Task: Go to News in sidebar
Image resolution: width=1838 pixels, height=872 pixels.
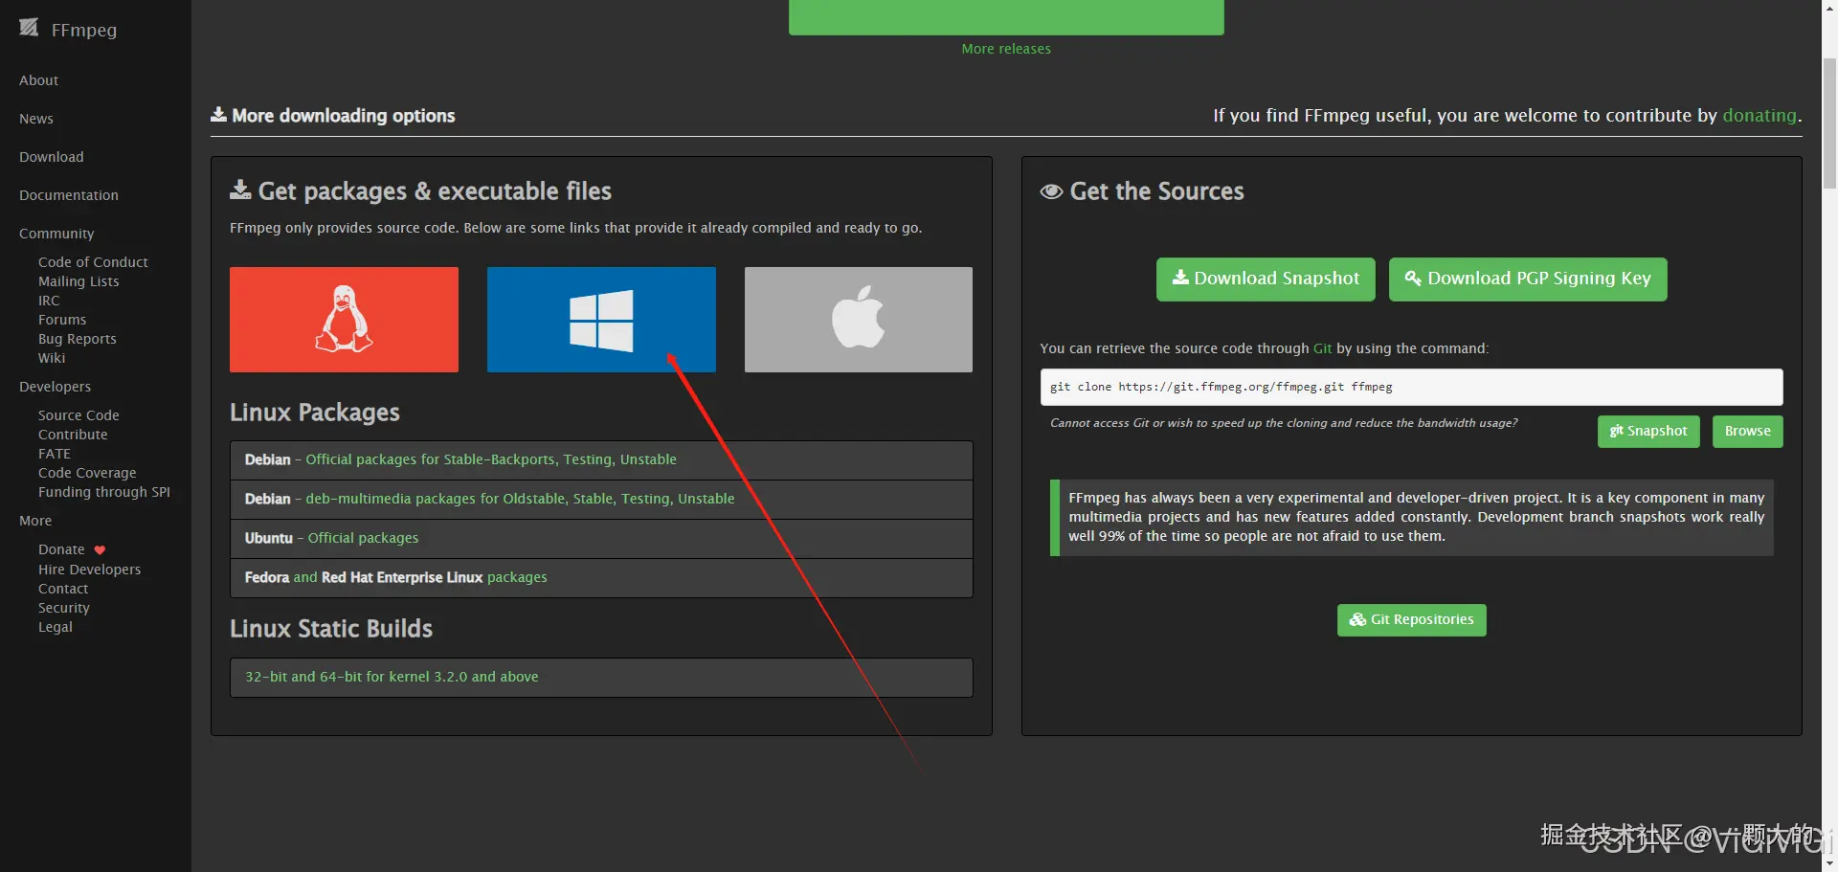Action: tap(36, 119)
